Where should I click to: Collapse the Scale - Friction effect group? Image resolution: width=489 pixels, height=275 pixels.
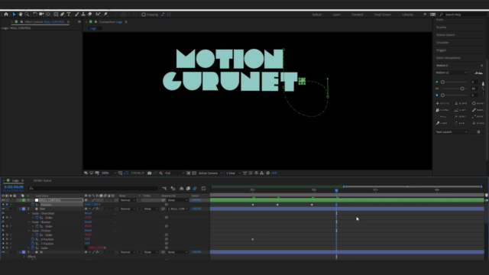click(x=29, y=231)
